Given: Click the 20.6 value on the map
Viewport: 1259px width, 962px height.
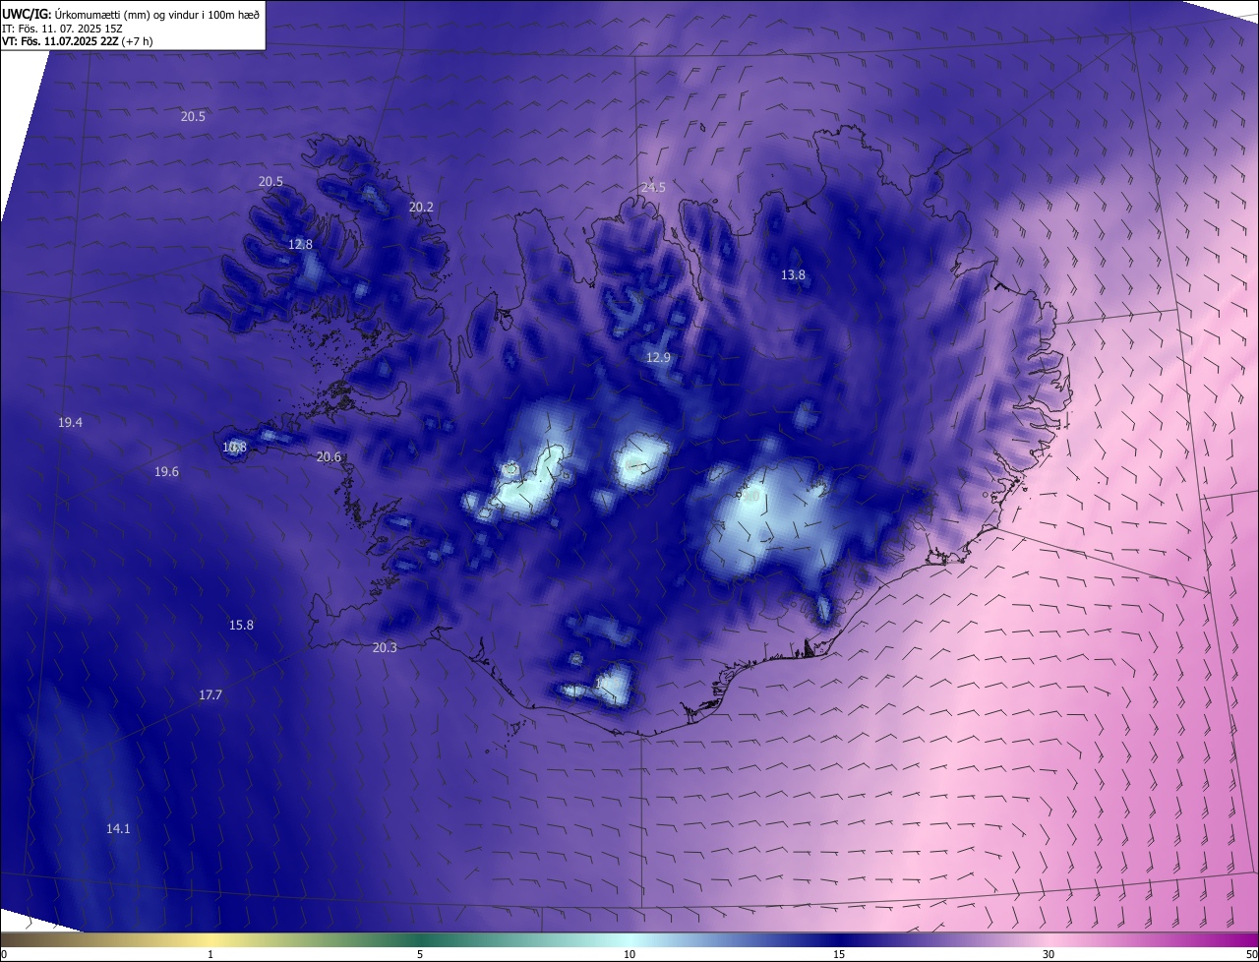Looking at the screenshot, I should pyautogui.click(x=329, y=456).
